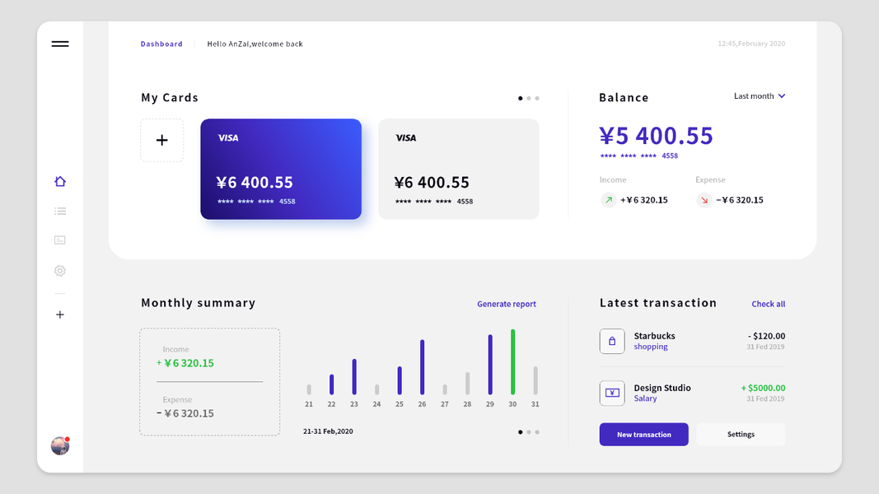Select the third My Cards pagination dot
The height and width of the screenshot is (494, 879).
pos(537,98)
